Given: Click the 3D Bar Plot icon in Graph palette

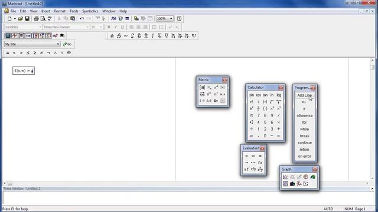Looking at the screenshot, I should [x=292, y=184].
